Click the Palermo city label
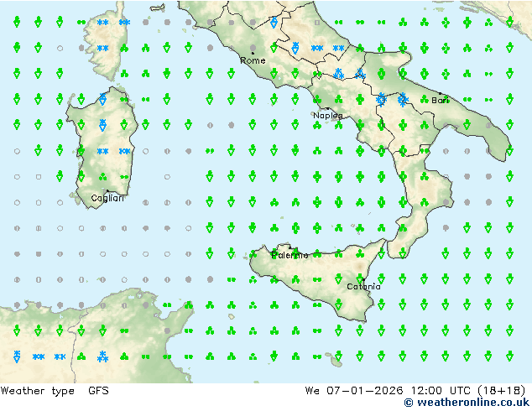This screenshot has height=411, width=532. pyautogui.click(x=289, y=255)
